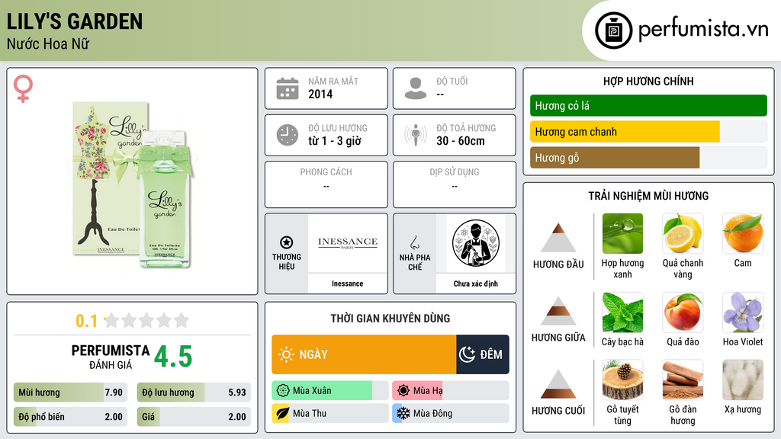Click the calendar icon beside Năm ra mắt
The image size is (781, 439).
(288, 88)
